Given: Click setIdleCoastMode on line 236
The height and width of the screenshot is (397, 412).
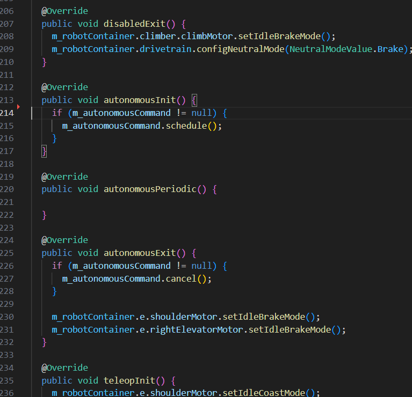Looking at the screenshot, I should 264,393.
